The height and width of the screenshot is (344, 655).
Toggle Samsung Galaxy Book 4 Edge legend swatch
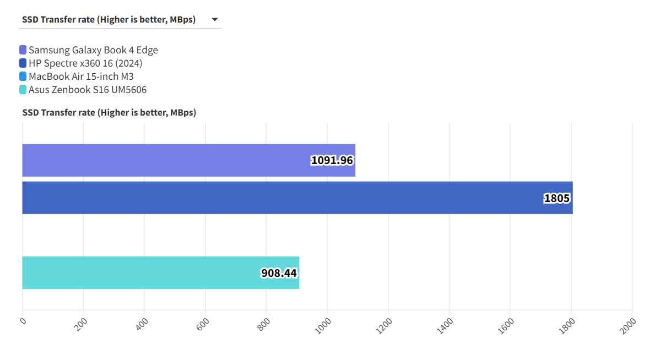point(23,50)
